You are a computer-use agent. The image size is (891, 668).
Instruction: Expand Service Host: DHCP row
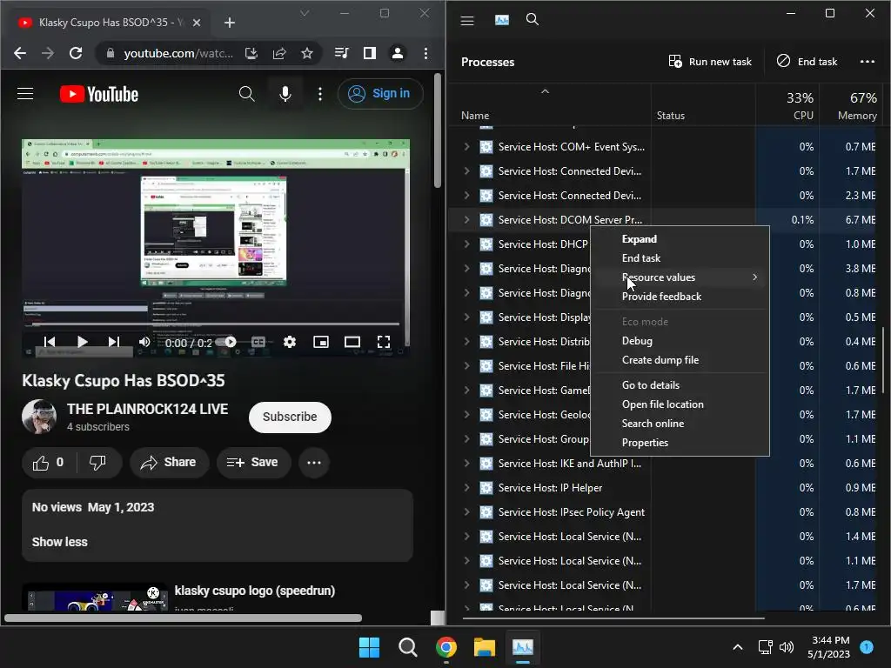coord(466,244)
